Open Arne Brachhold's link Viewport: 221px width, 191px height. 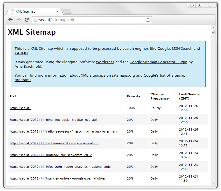point(28,67)
